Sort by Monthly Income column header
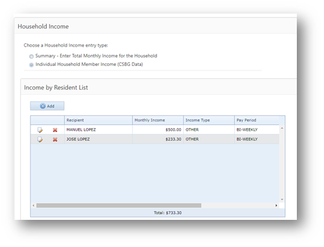324x247 pixels. (x=158, y=120)
